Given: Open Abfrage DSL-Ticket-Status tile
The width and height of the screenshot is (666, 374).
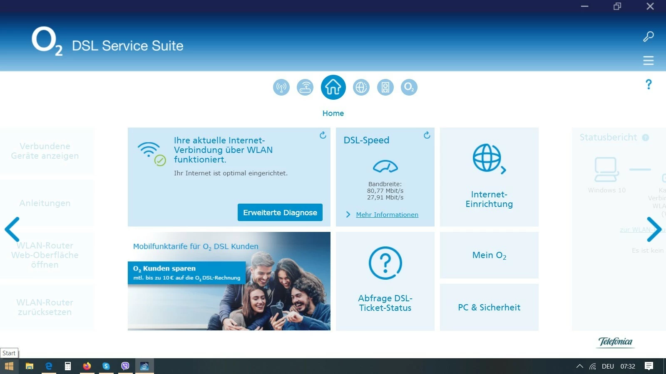Looking at the screenshot, I should 385,281.
